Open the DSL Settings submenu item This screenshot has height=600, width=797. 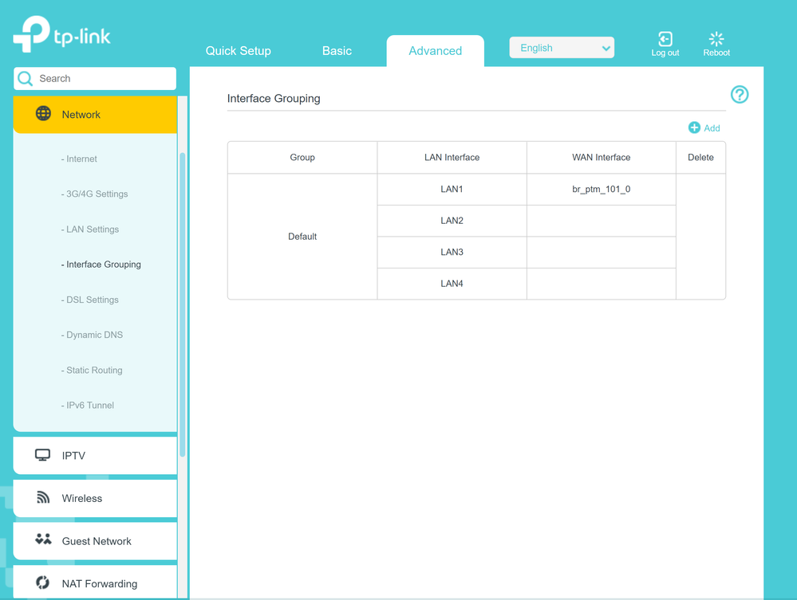coord(91,300)
